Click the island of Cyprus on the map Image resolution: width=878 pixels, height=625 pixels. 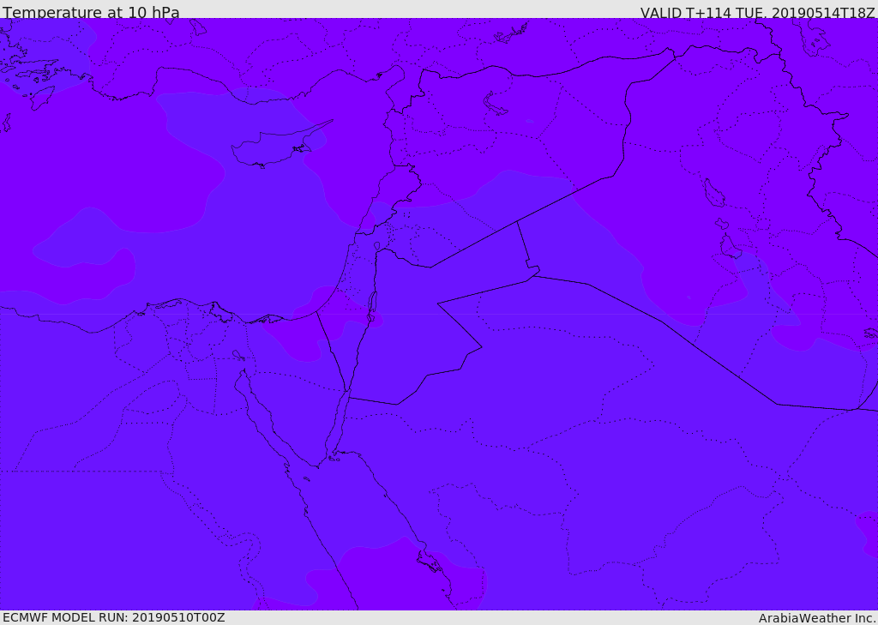[x=274, y=147]
